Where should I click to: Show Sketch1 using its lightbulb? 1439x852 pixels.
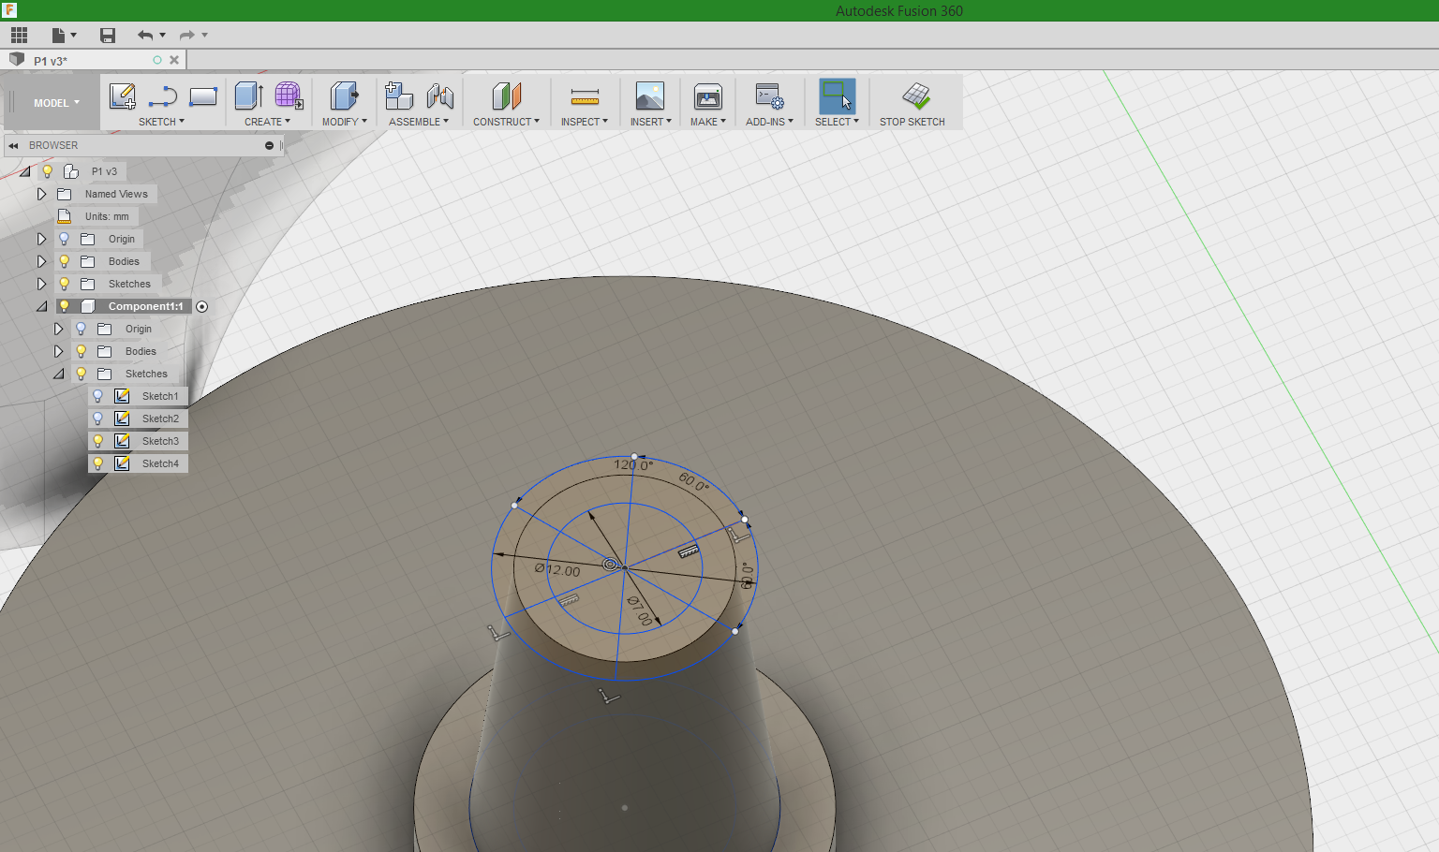click(97, 396)
